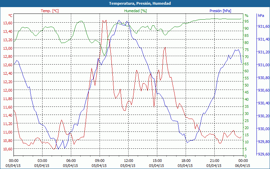This screenshot has width=270, height=169.
Task: Click the 03:00 time axis label
Action: [42, 161]
